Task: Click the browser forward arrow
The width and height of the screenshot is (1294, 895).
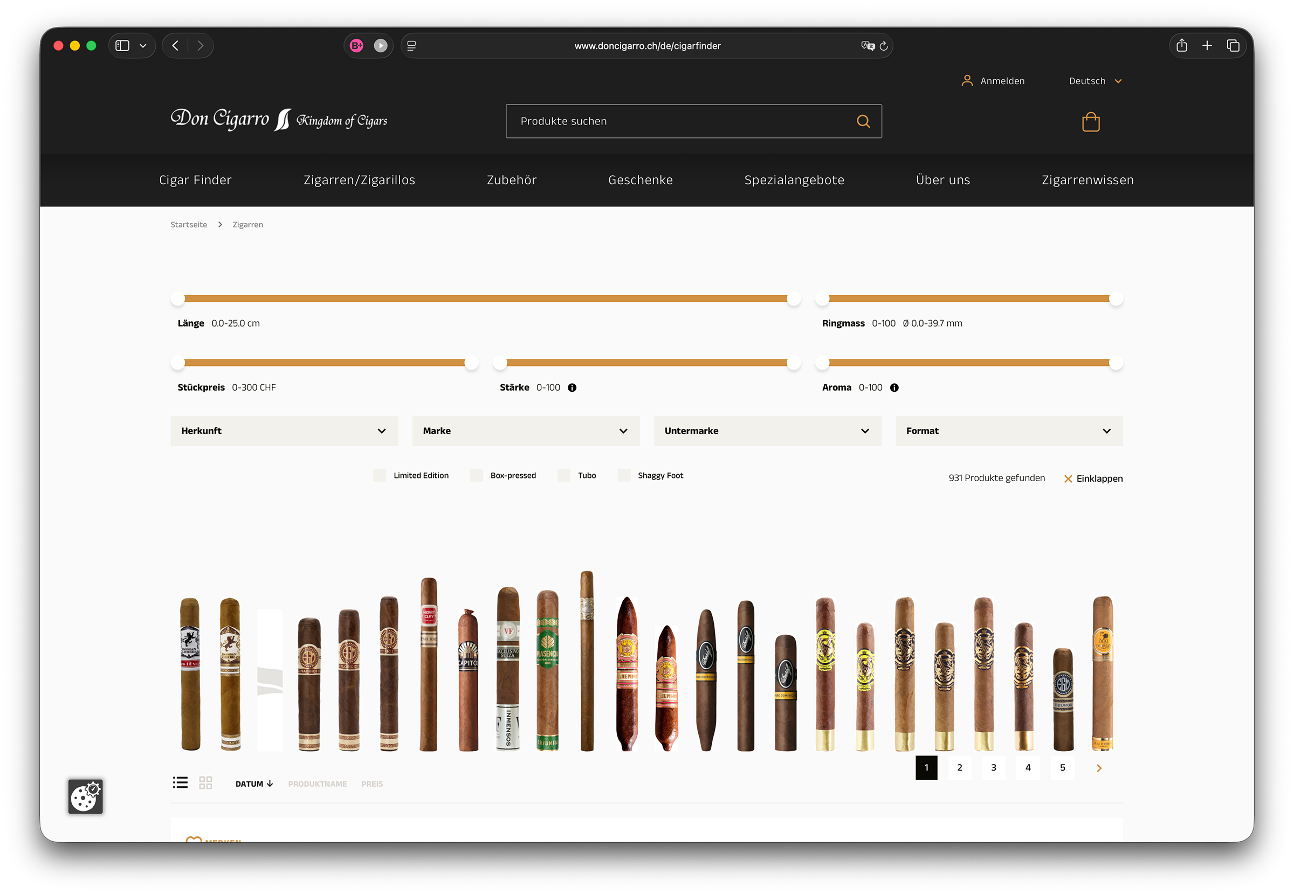Action: point(201,45)
